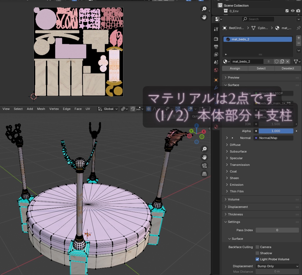The image size is (302, 275).
Task: Open the Mesh menu
Action: pos(41,109)
